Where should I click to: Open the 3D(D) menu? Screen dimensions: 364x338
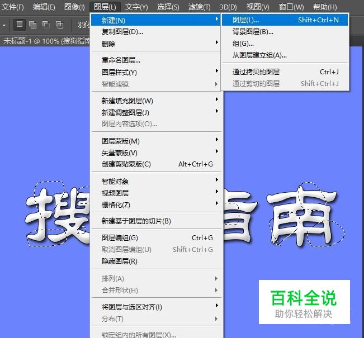point(228,7)
